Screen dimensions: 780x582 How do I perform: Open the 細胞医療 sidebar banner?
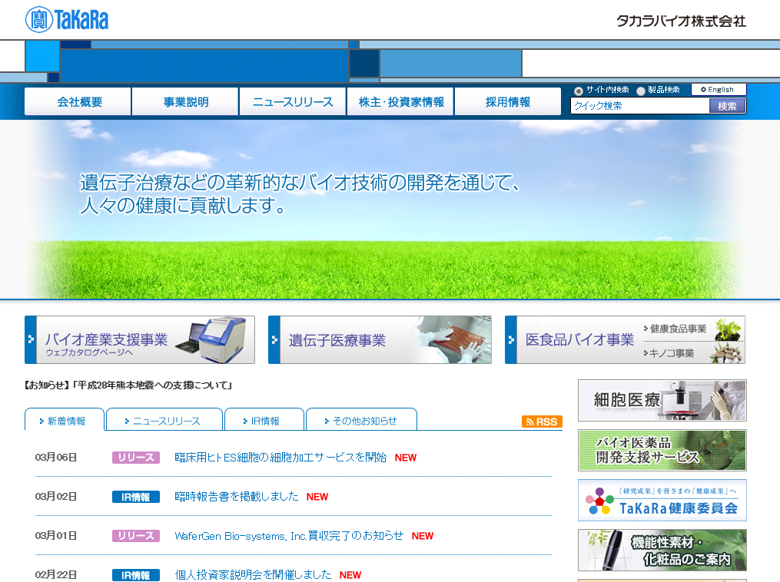[x=662, y=400]
